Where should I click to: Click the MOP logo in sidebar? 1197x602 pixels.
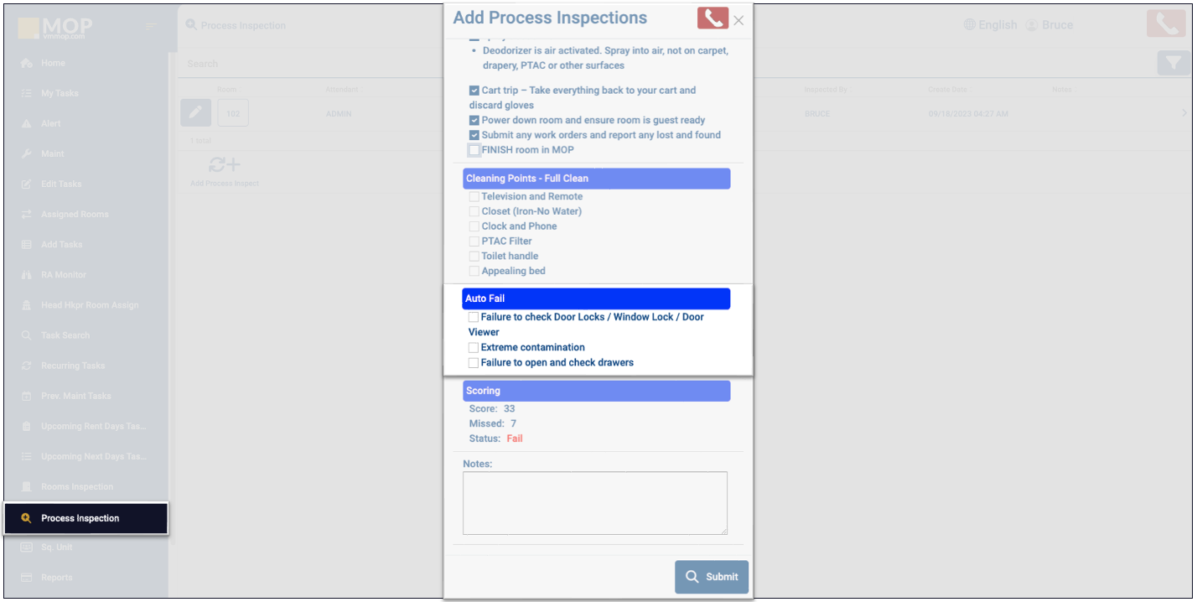coord(56,28)
